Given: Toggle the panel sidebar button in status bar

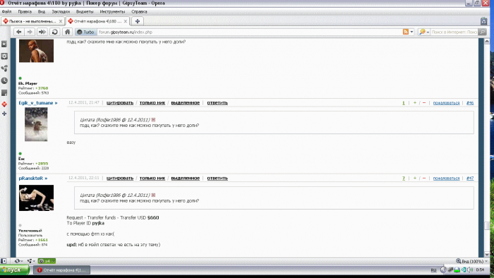Looking at the screenshot, I should coord(3,261).
